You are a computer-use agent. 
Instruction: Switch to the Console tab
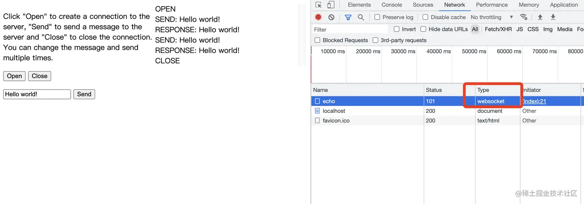pyautogui.click(x=392, y=5)
